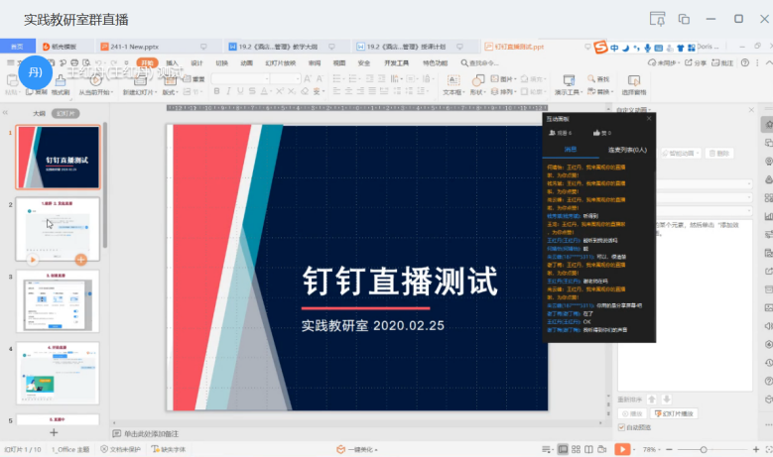Image resolution: width=773 pixels, height=457 pixels.
Task: Toggle the Chinese input mode indicator
Action: [614, 48]
